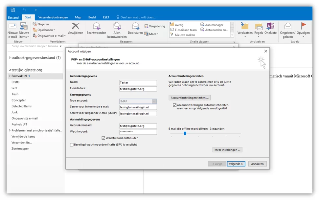319x200 pixels.
Task: Toggle Wachtwoord onthouden checkbox
Action: pyautogui.click(x=103, y=138)
